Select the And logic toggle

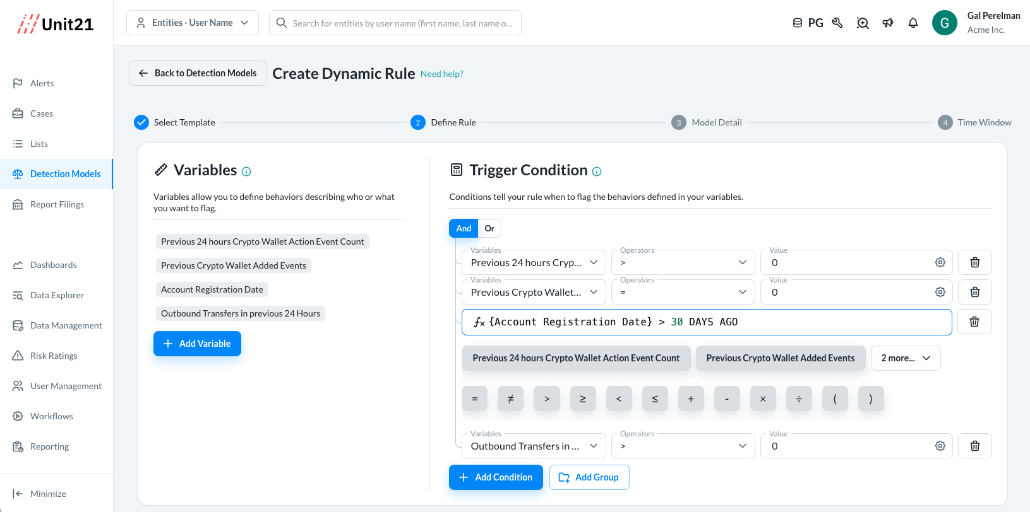coord(464,228)
